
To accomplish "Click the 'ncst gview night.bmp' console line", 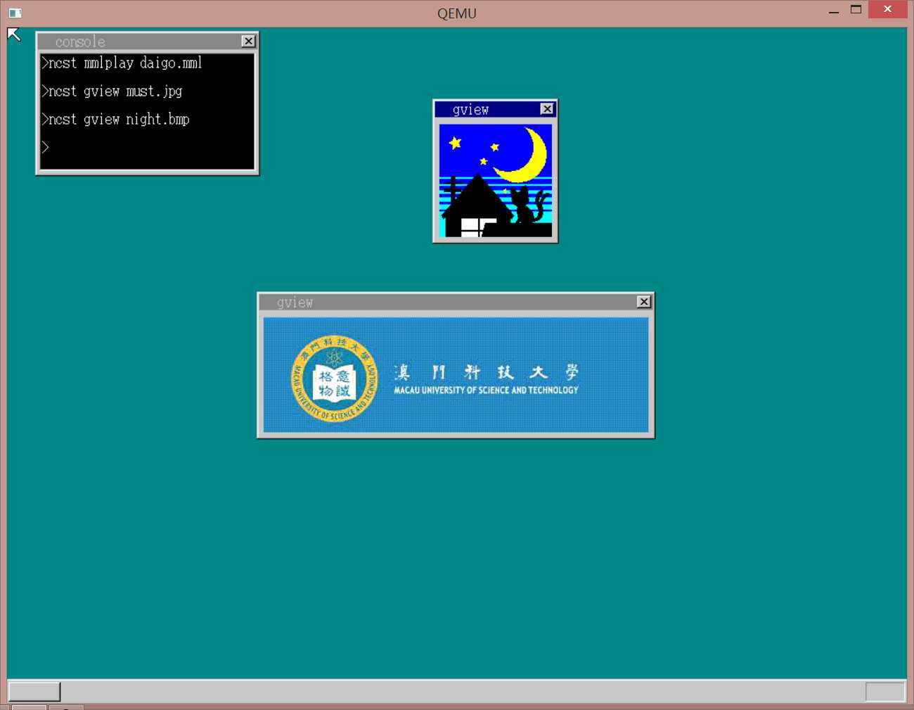I will click(x=116, y=119).
